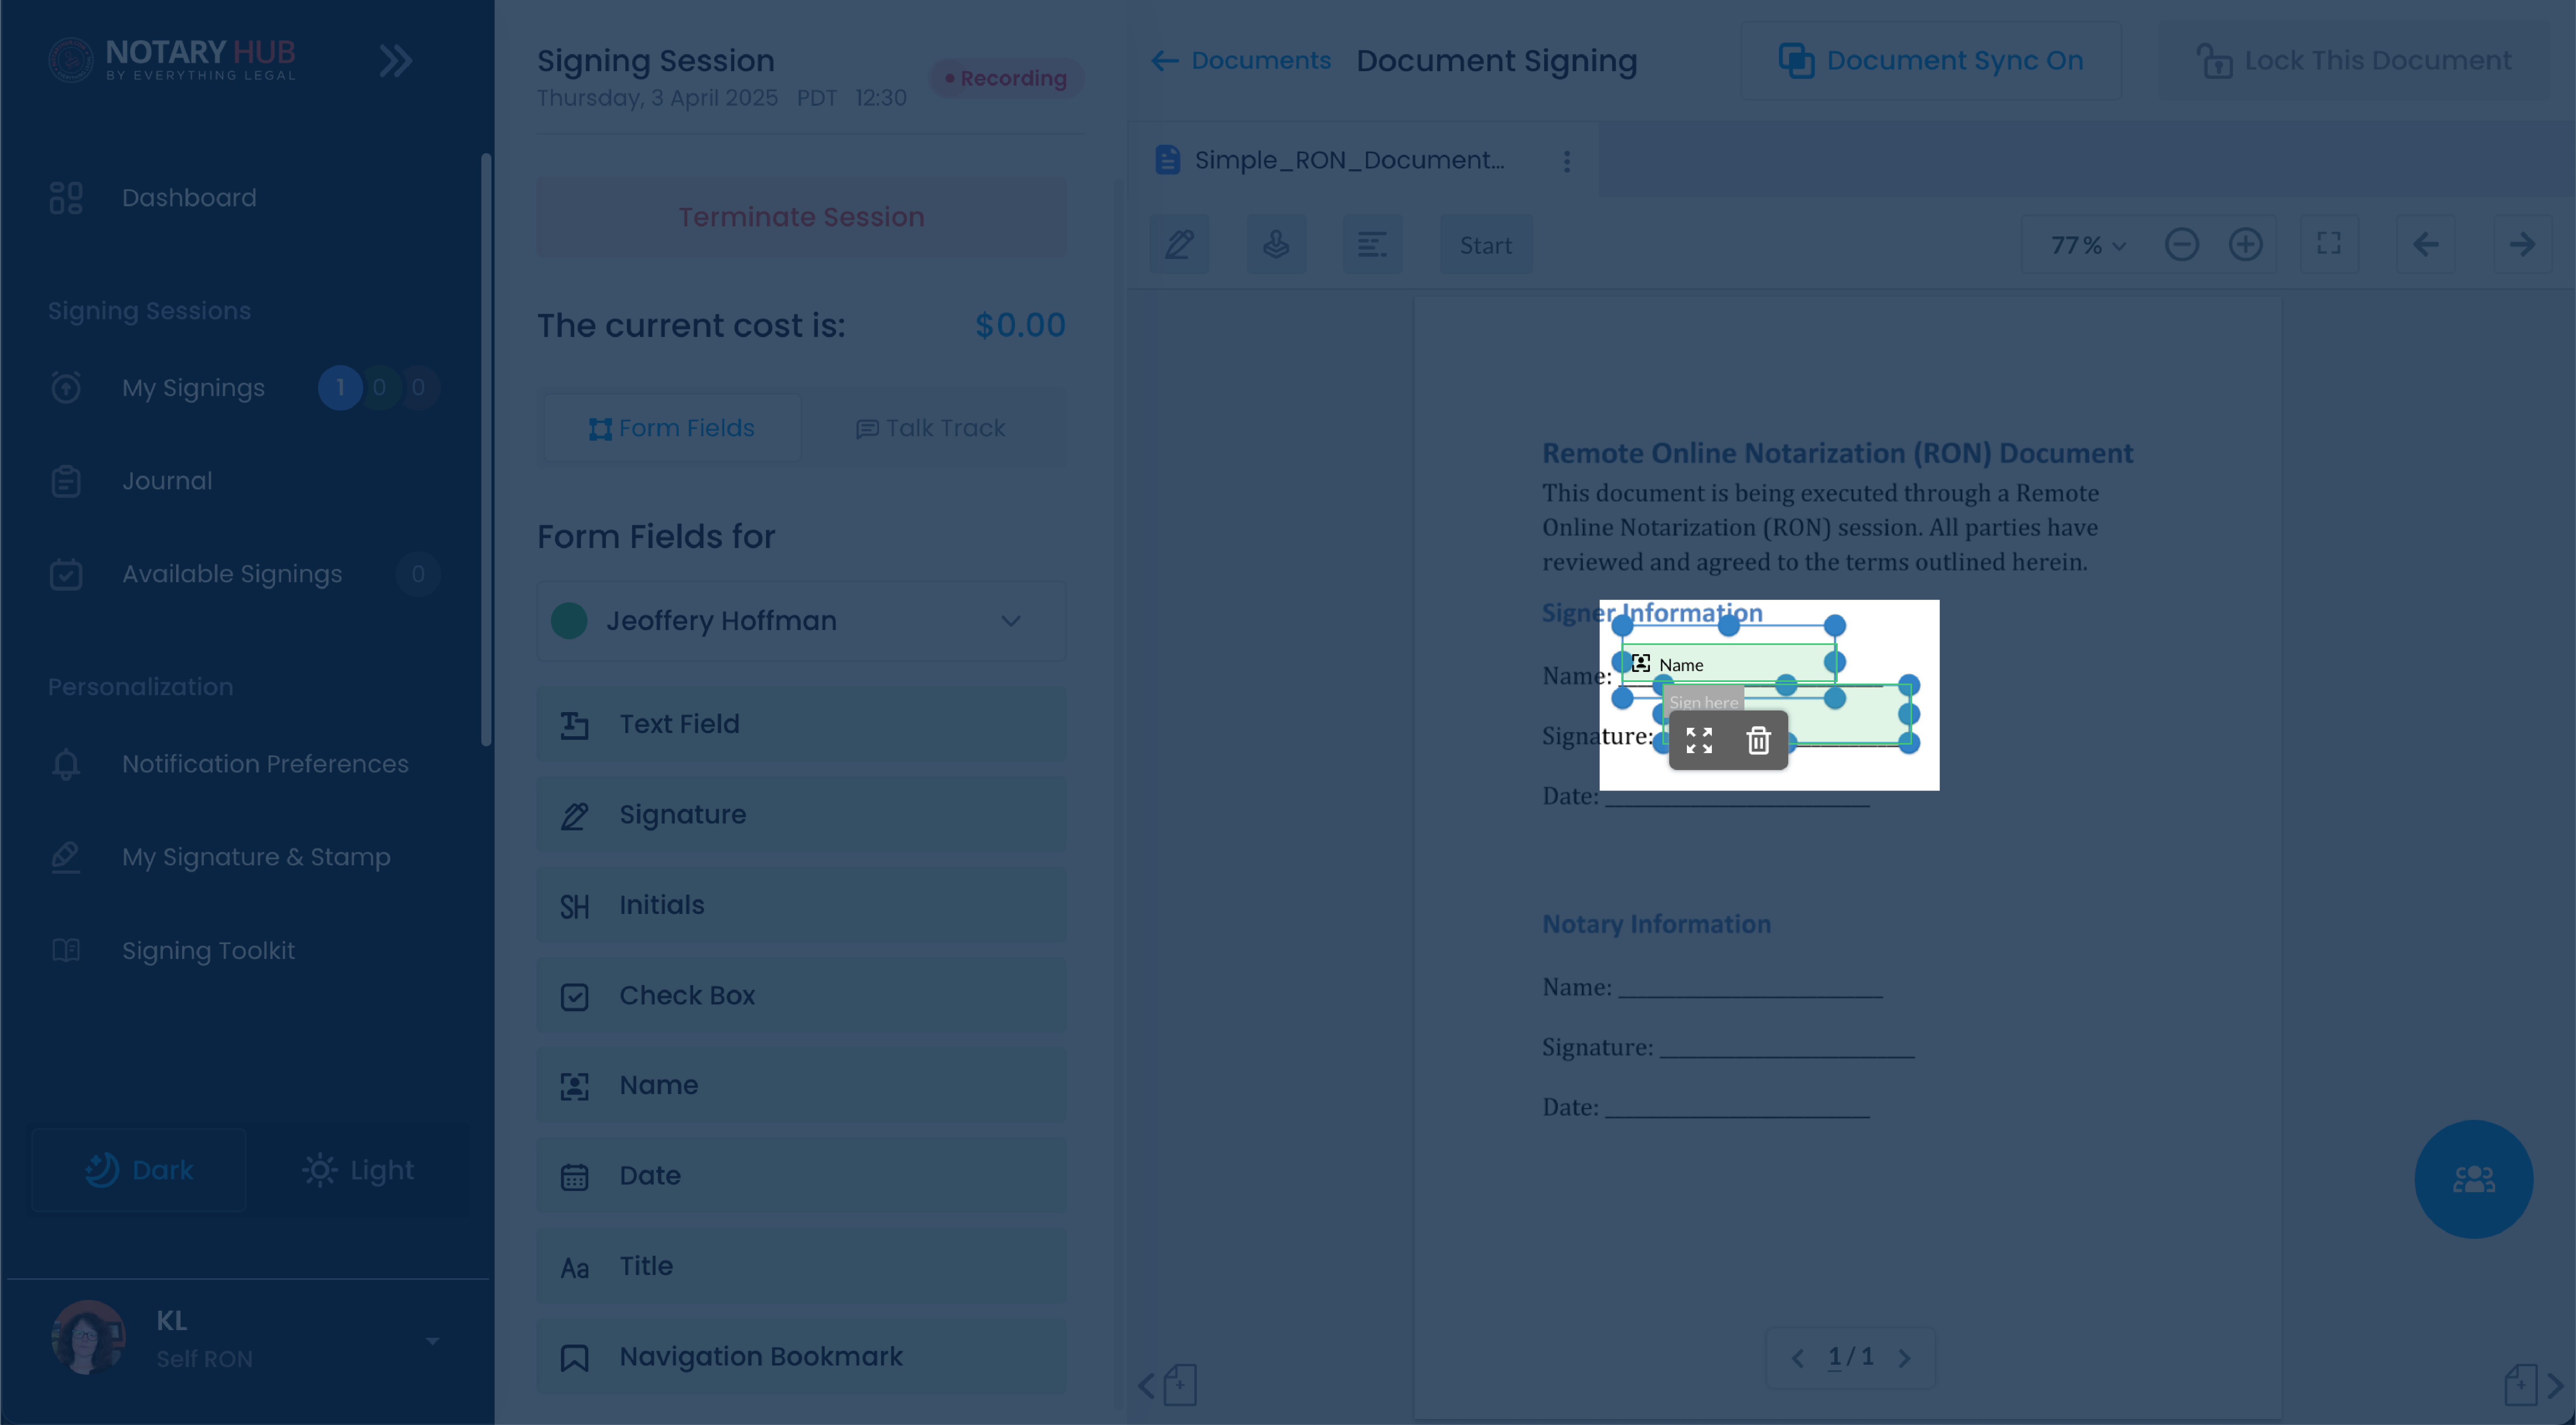This screenshot has width=2576, height=1425.
Task: Add a Text Field form field
Action: [x=801, y=724]
